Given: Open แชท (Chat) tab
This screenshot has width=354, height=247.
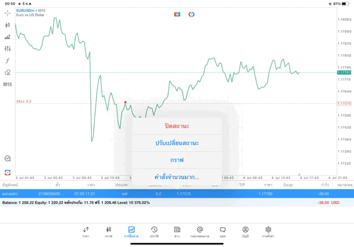Looking at the screenshot, I should [222, 231].
